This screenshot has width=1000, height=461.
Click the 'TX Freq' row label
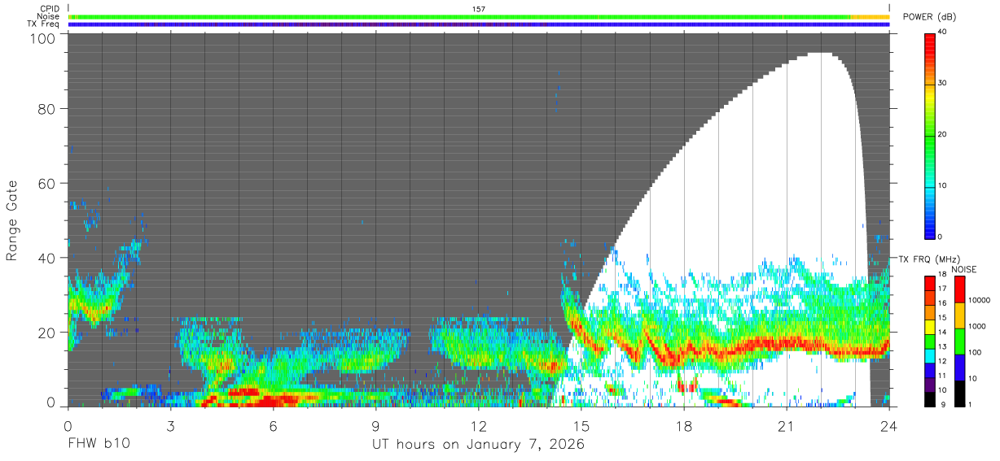tap(43, 24)
